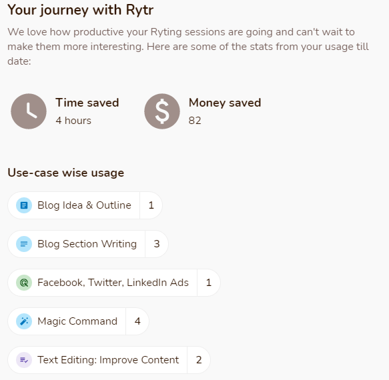Select the Blog Section Writing use-case

coord(88,244)
